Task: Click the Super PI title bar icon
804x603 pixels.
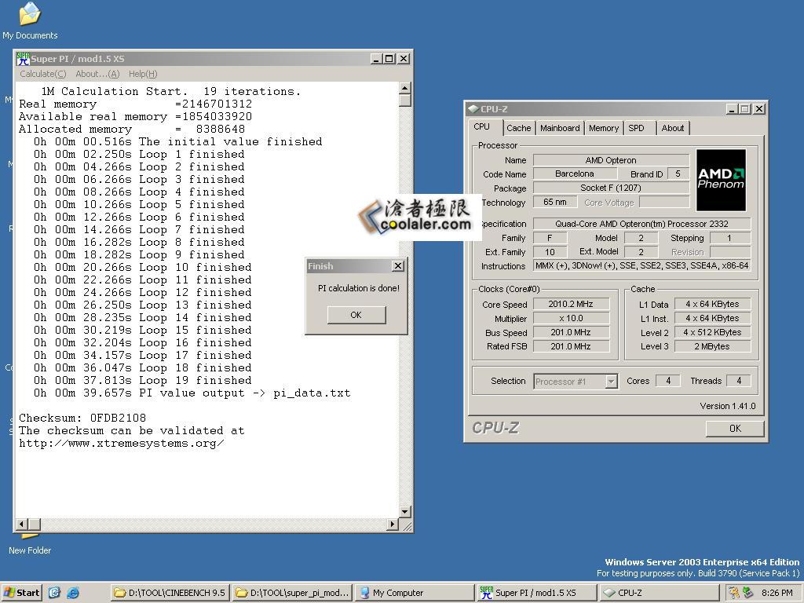Action: 23,59
